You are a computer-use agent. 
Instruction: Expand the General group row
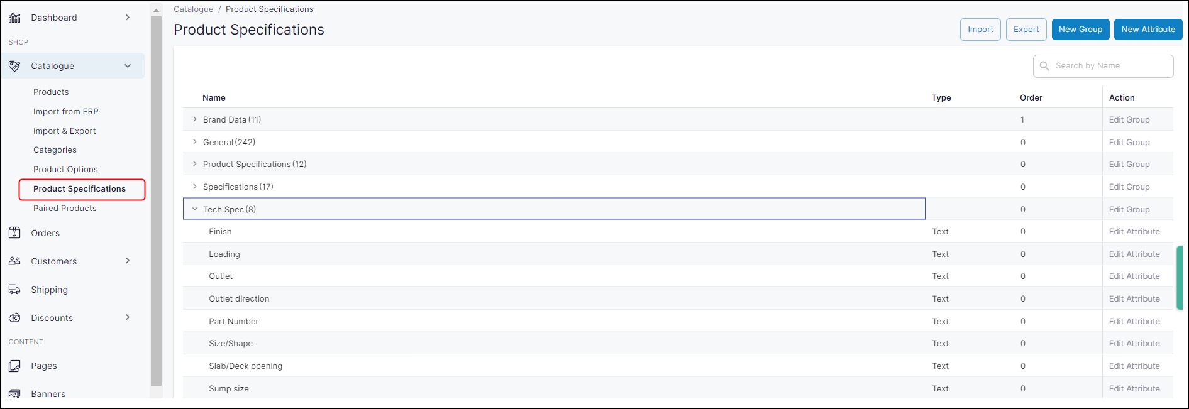[195, 142]
